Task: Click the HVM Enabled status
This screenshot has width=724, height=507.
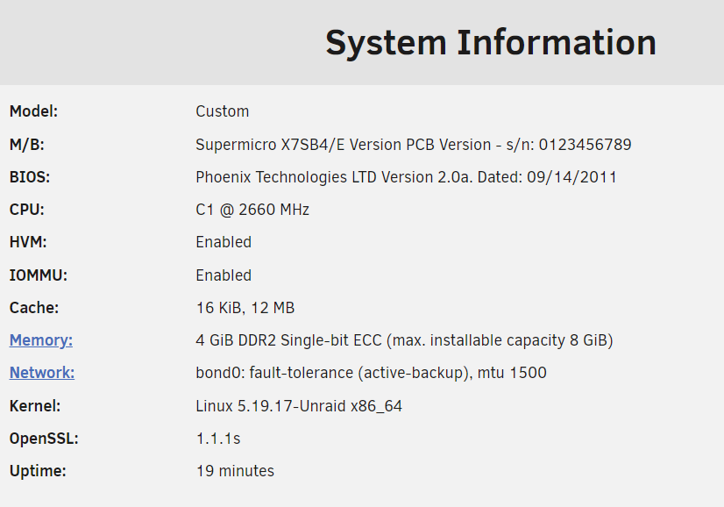Action: 224,242
